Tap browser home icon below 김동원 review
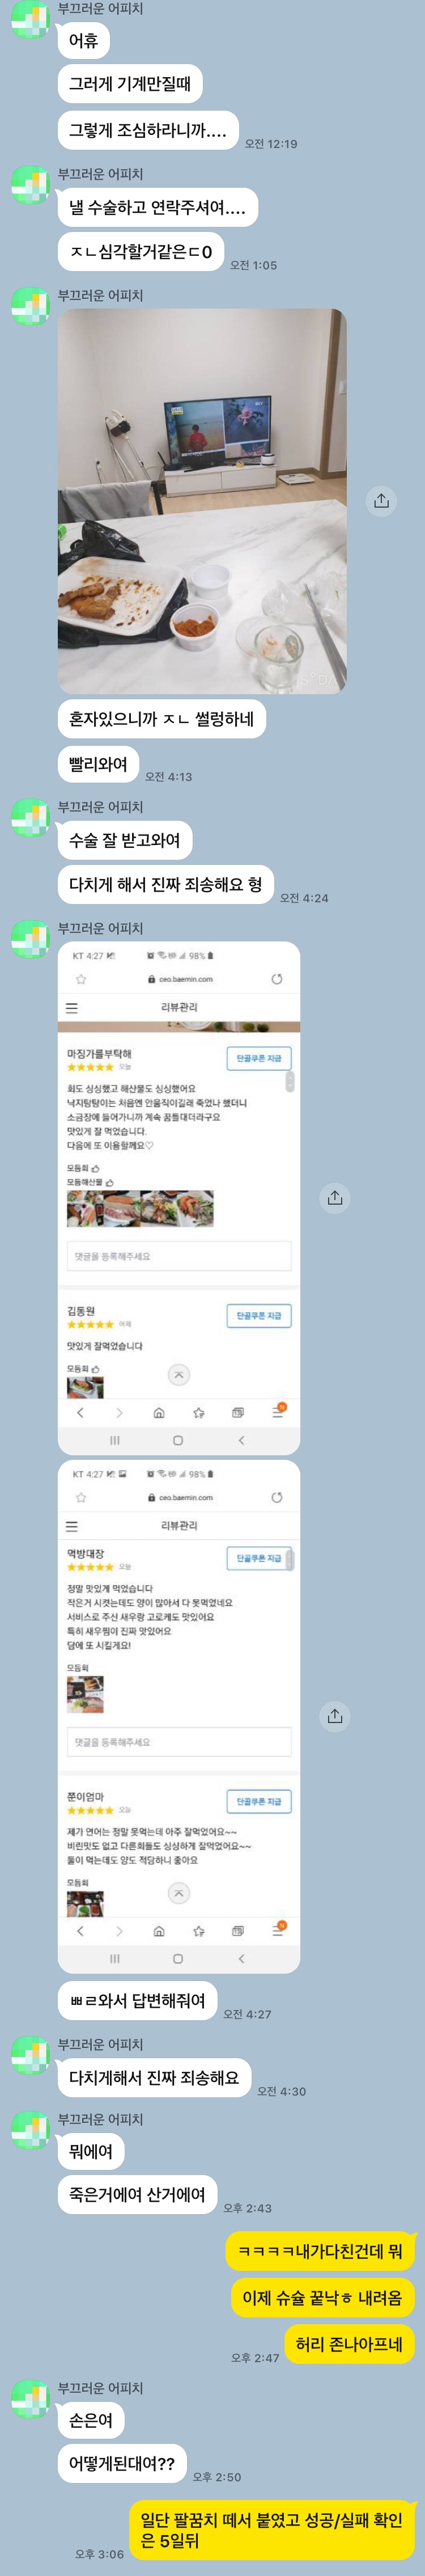The height and width of the screenshot is (2576, 425). tap(159, 1412)
